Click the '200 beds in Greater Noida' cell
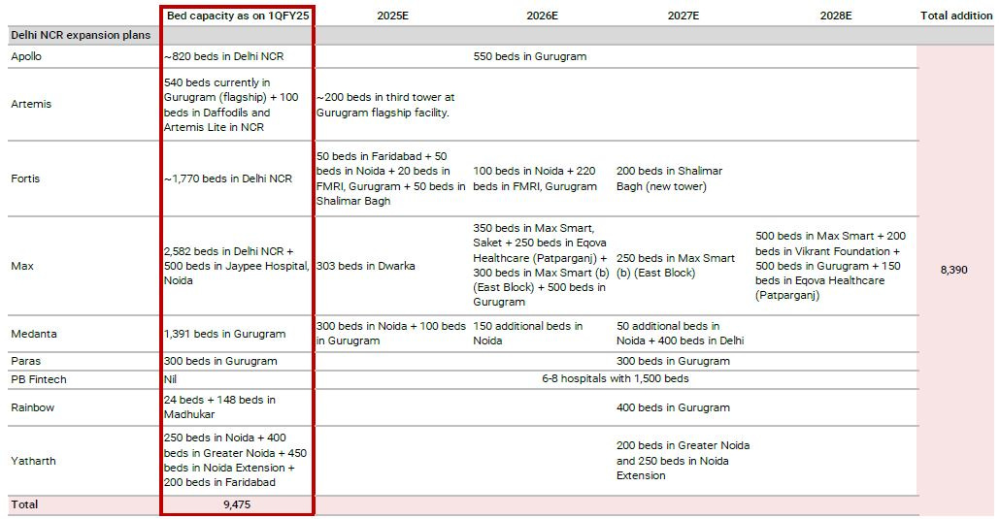Viewport: 1000px width, 519px height. pos(683,461)
